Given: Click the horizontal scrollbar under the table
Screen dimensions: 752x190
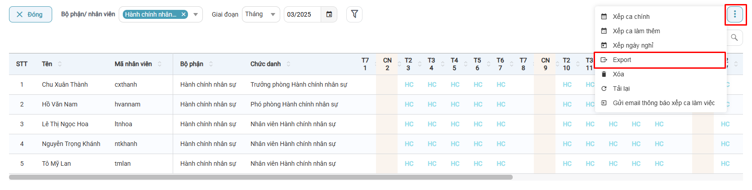Looking at the screenshot, I should pos(261,177).
